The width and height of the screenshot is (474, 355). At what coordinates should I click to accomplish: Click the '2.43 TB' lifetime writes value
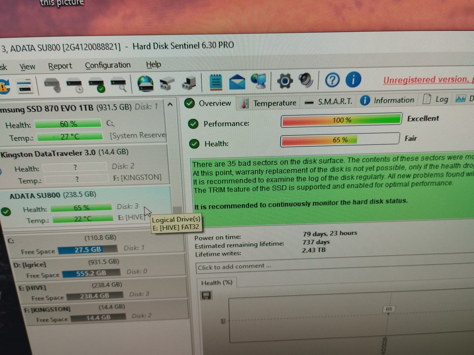click(314, 250)
